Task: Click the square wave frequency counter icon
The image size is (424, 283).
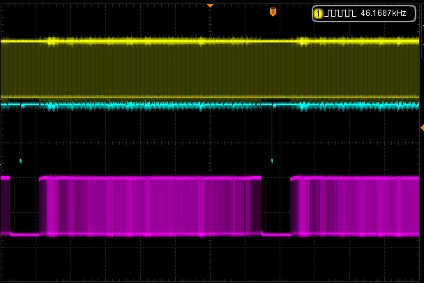Action: 340,13
